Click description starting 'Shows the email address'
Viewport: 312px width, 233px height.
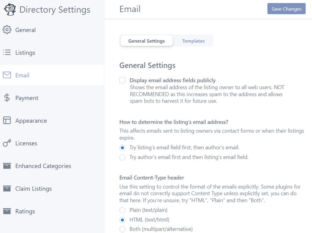[x=207, y=94]
